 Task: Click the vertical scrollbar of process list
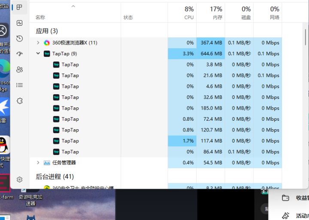tap(306, 37)
